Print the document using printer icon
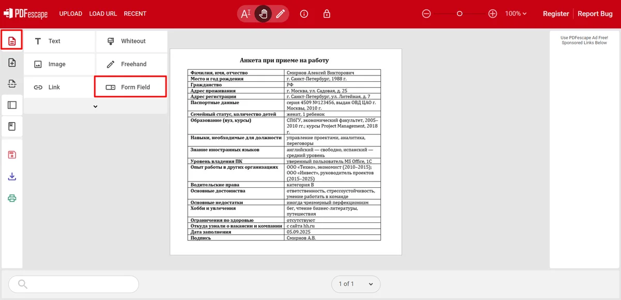The height and width of the screenshot is (300, 621). point(12,198)
